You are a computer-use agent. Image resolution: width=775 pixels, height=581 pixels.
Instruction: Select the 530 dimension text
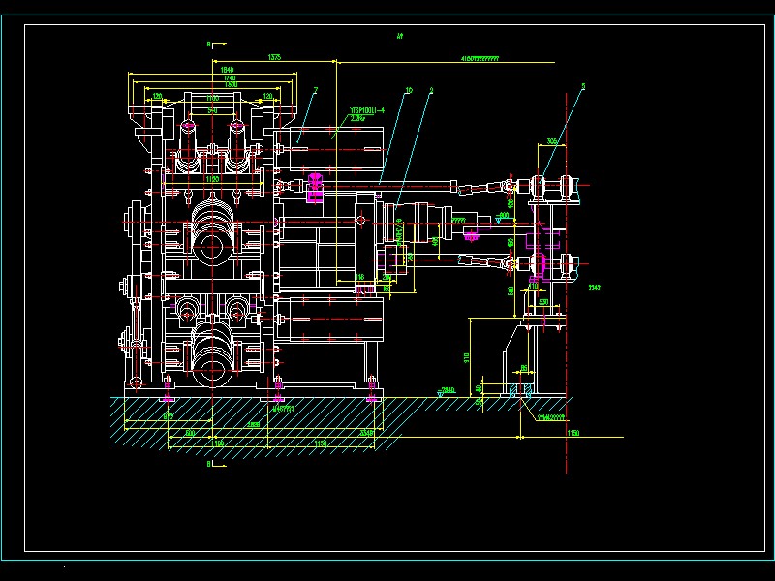coord(543,301)
